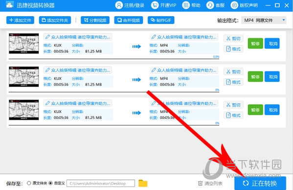Viewport: 293px width, 190px height.
Task: Click 格式 in the first video row
Action: tap(233, 49)
